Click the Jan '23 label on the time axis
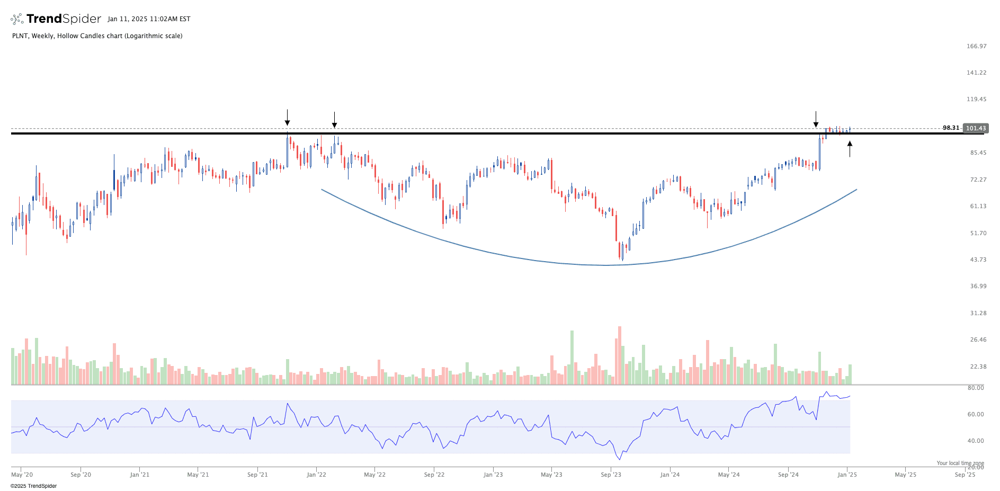Image resolution: width=1000 pixels, height=491 pixels. click(493, 475)
